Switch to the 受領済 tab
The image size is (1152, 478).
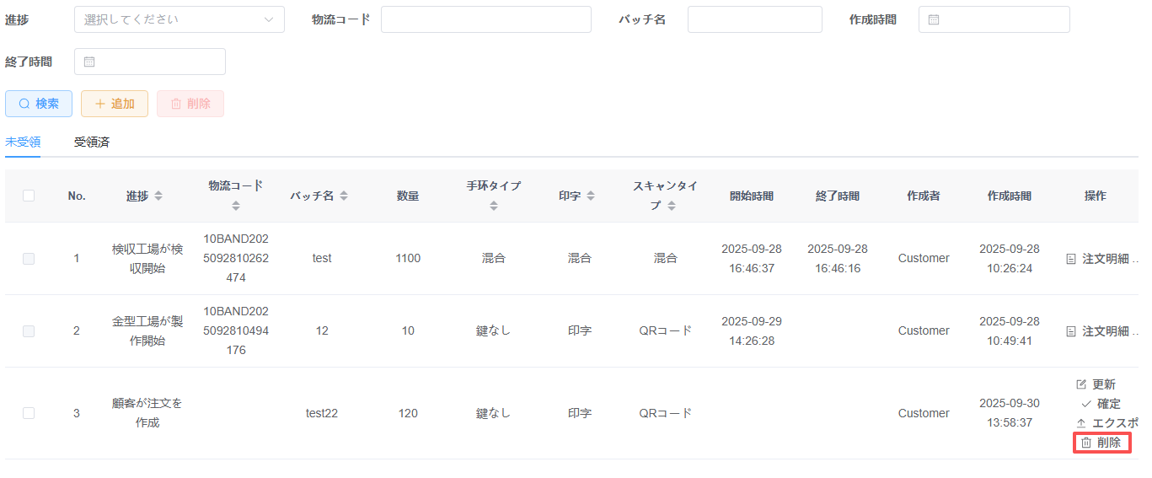pos(92,142)
